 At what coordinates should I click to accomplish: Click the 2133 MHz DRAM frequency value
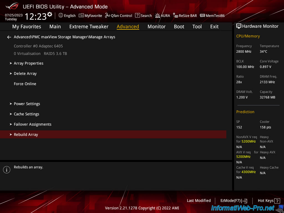[x=267, y=82]
